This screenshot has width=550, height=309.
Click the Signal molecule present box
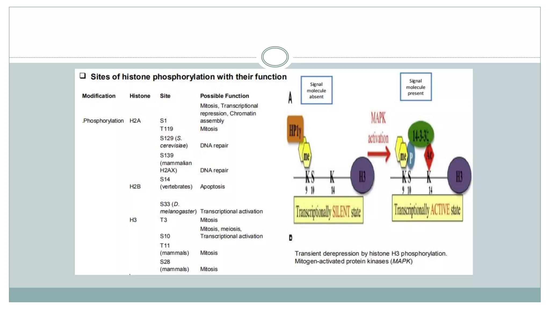pyautogui.click(x=415, y=87)
